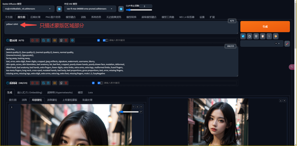This screenshot has height=146, width=297.
Task: Click the wastebasket icon under 生成 button
Action: [256, 36]
